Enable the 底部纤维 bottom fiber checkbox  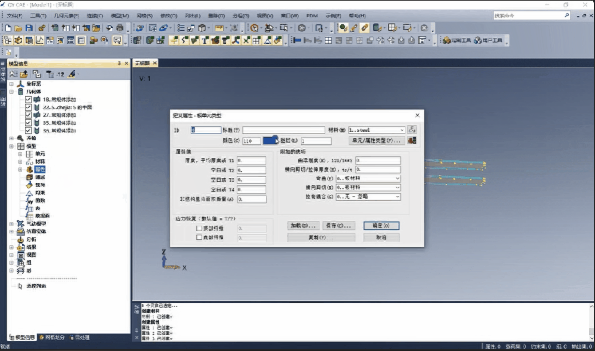point(199,237)
